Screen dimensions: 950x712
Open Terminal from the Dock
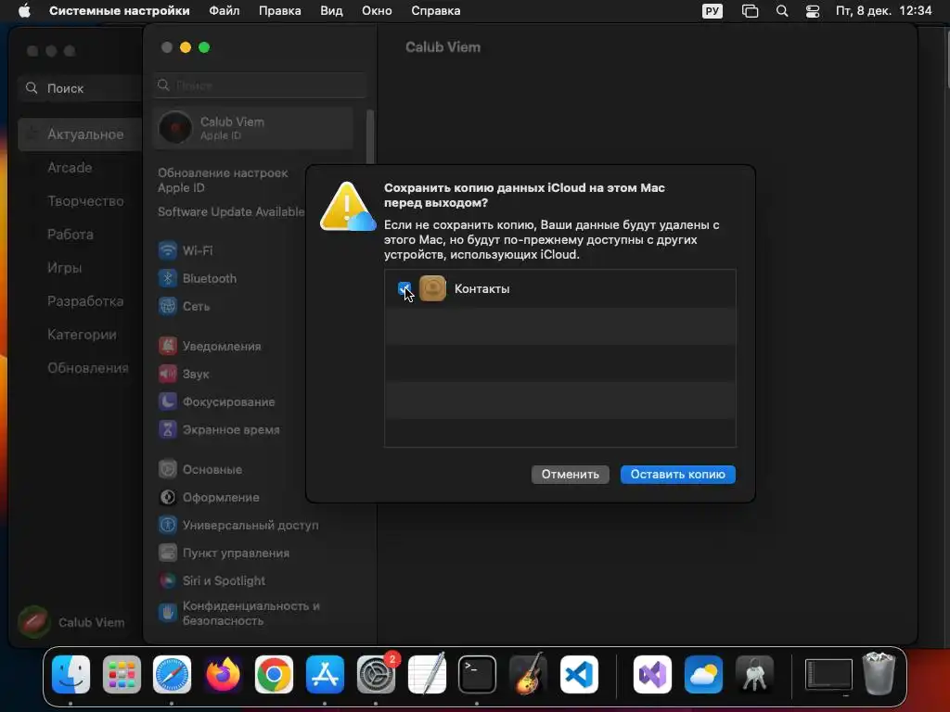pyautogui.click(x=477, y=674)
